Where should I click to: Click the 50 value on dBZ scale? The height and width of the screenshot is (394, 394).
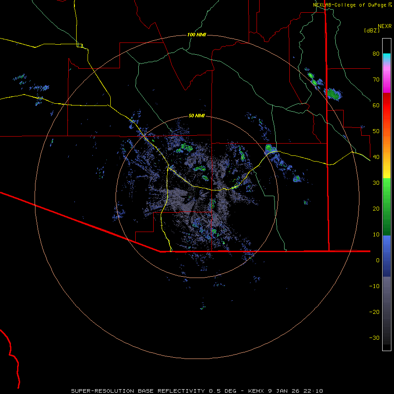pos(376,131)
